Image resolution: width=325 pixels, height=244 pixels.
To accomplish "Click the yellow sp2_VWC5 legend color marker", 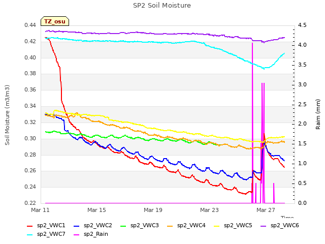I will (217, 226).
